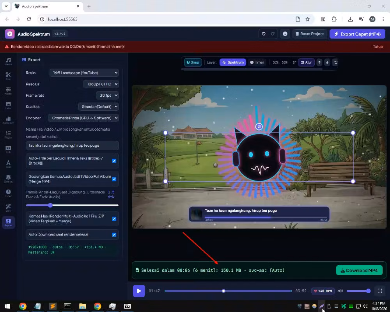
Task: Click the undo arrow in header
Action: 264,34
